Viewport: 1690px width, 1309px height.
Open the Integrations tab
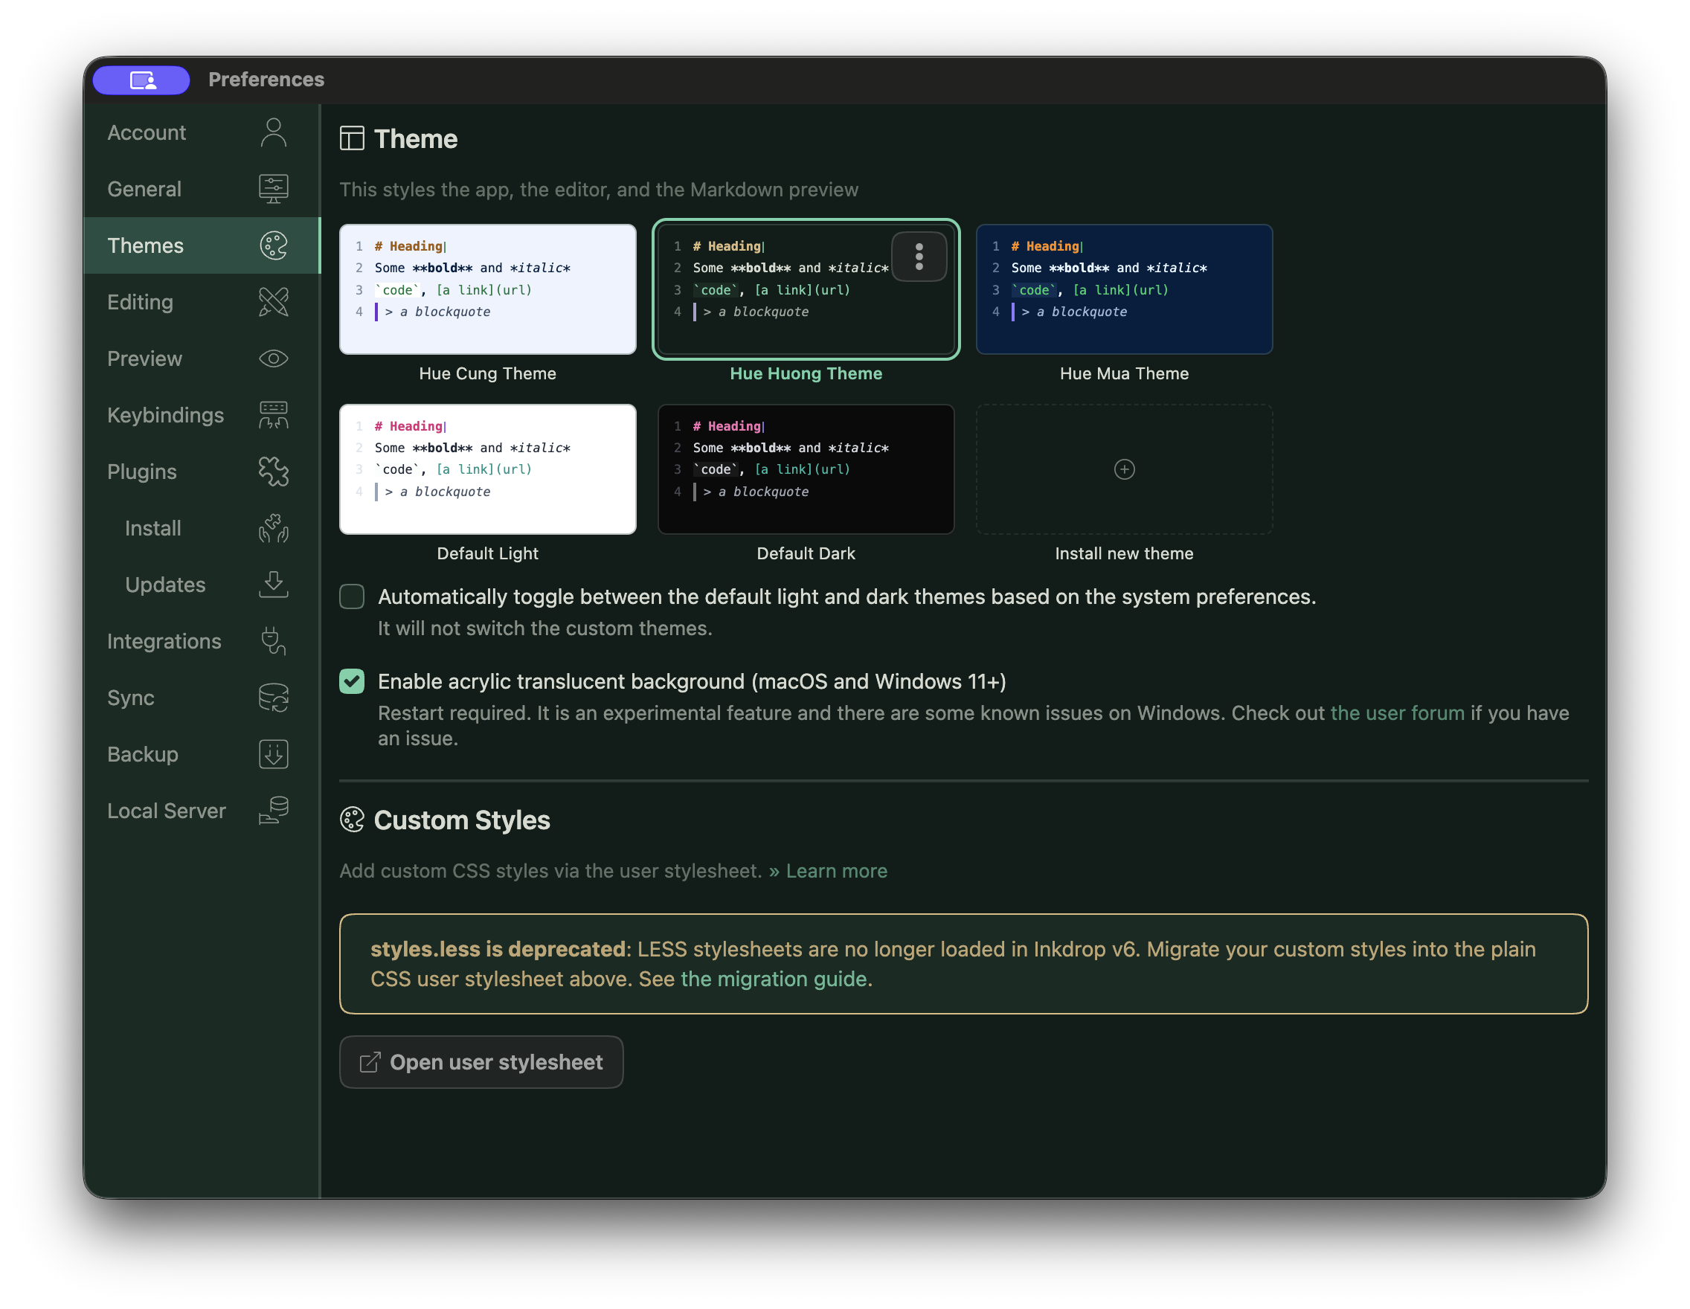click(x=201, y=640)
